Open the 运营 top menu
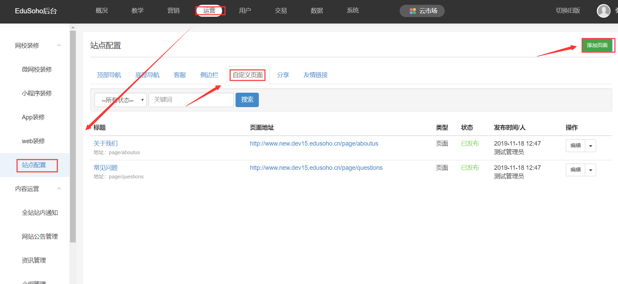The image size is (618, 284). [209, 11]
